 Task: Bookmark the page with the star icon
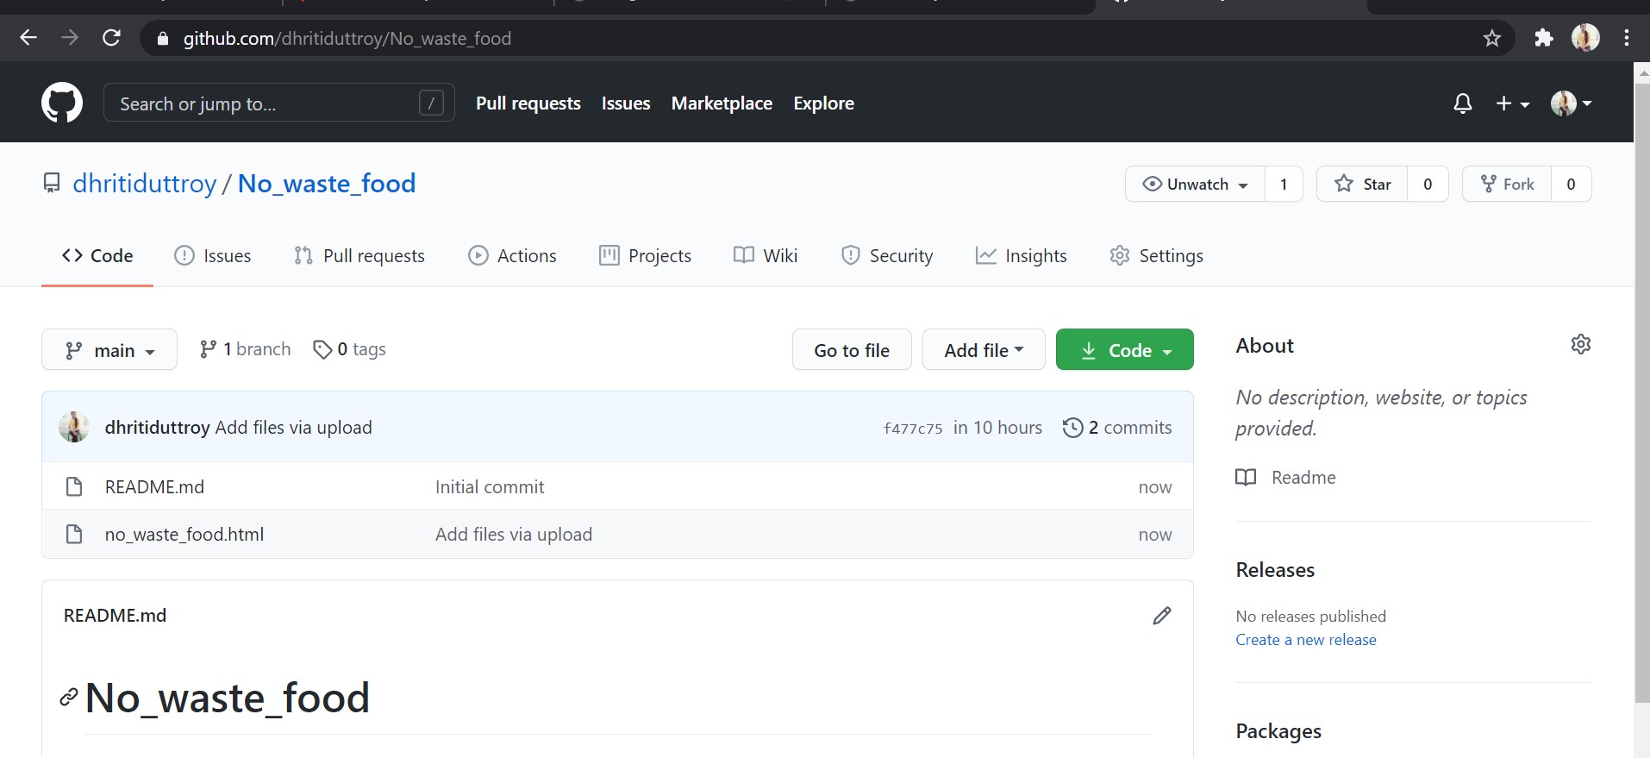[x=1491, y=38]
